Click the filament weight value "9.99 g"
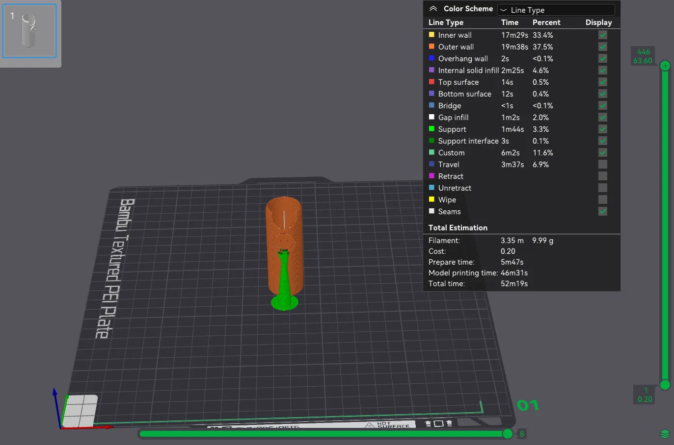The height and width of the screenshot is (445, 674). (543, 241)
